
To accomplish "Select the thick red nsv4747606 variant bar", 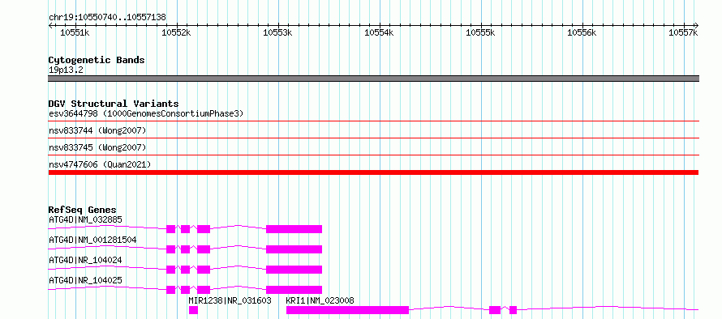I will click(x=373, y=172).
